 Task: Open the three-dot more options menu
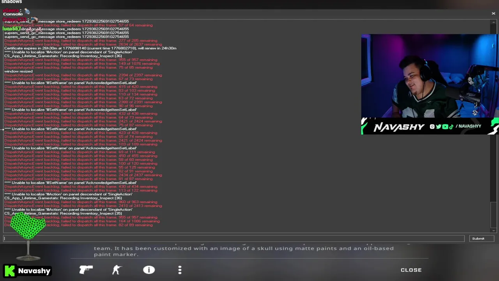(x=180, y=270)
